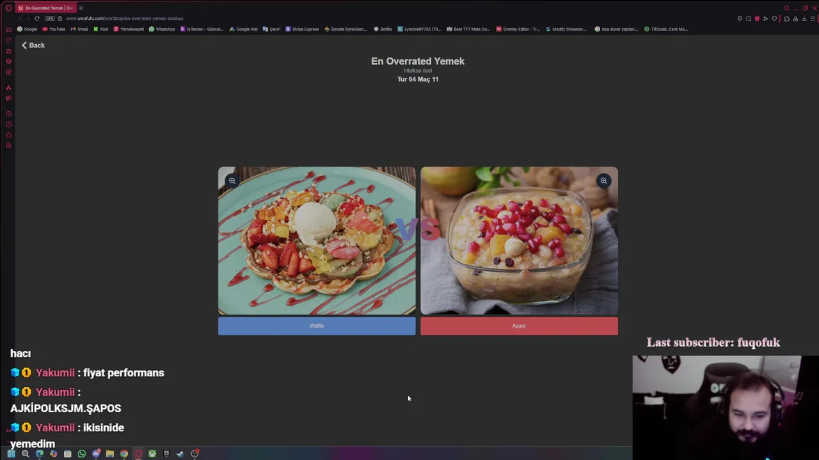The width and height of the screenshot is (819, 460).
Task: Open Windows taskbar search
Action: [25, 454]
